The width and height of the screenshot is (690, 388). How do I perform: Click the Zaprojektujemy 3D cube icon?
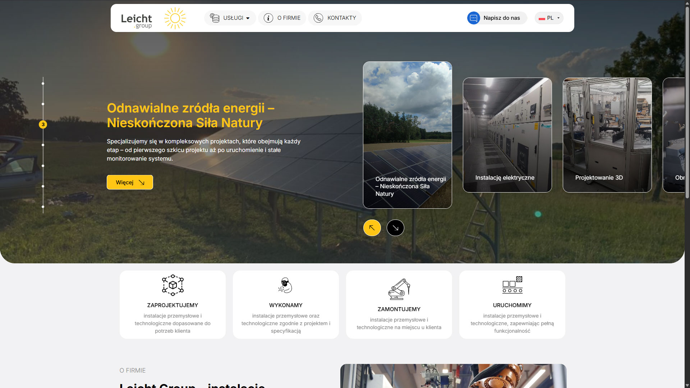click(172, 285)
